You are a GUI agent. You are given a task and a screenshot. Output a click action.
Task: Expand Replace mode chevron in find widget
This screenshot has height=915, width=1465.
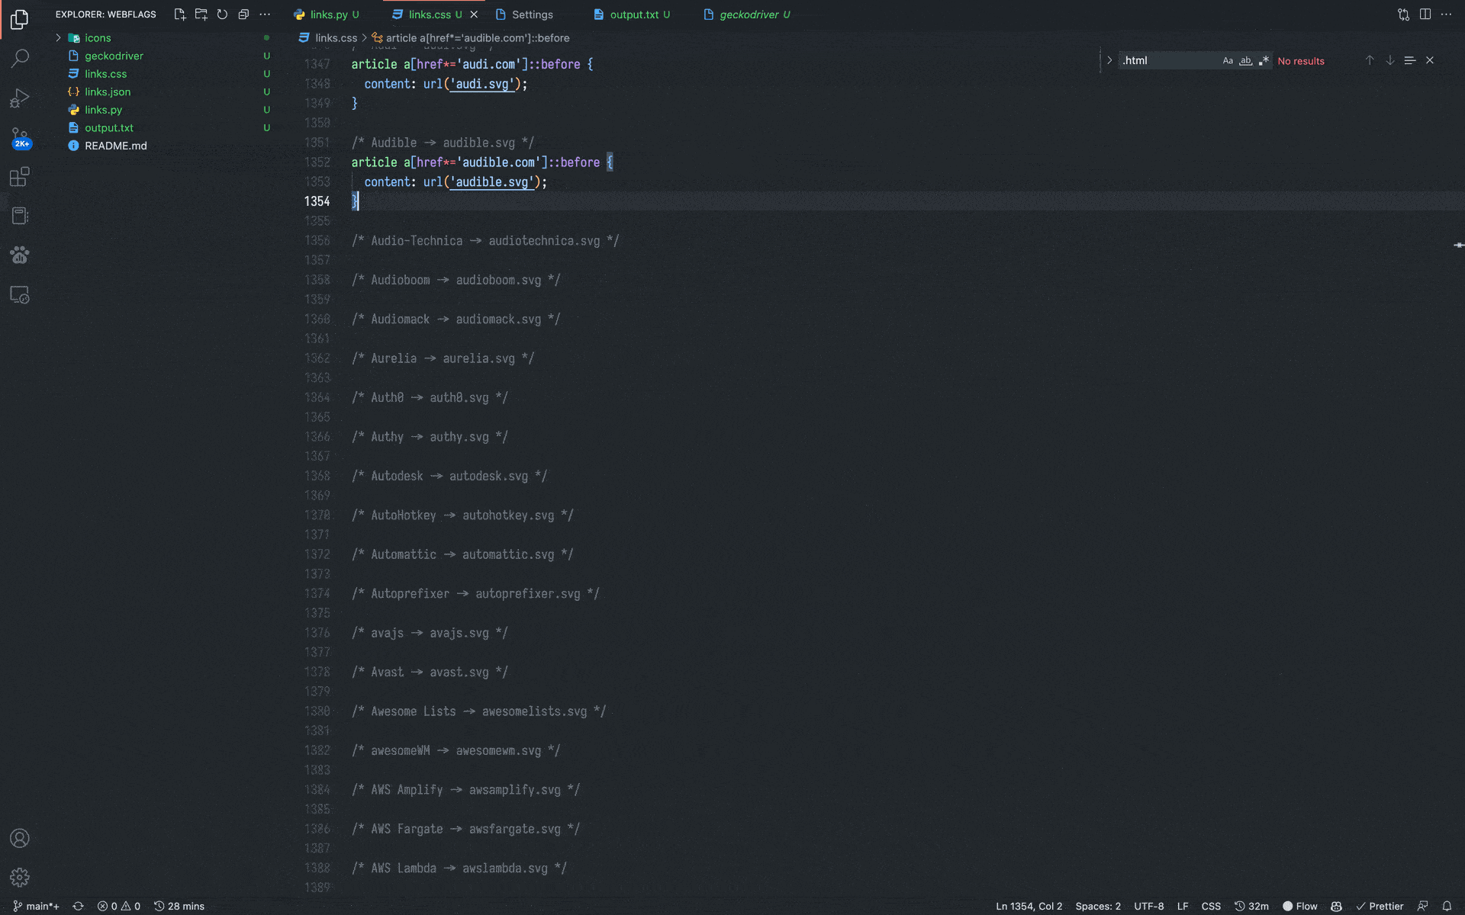click(1109, 61)
